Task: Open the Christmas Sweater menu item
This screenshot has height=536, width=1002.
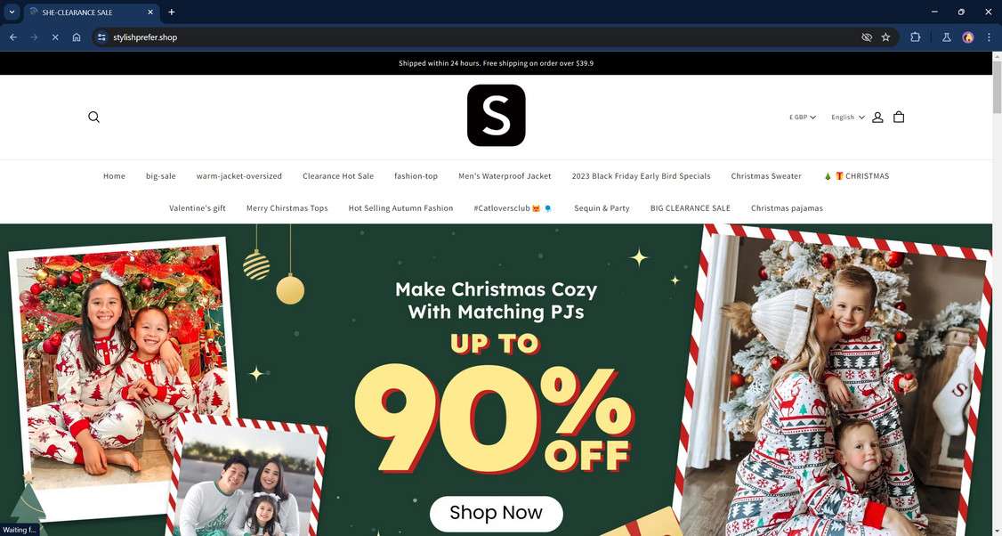Action: 766,176
